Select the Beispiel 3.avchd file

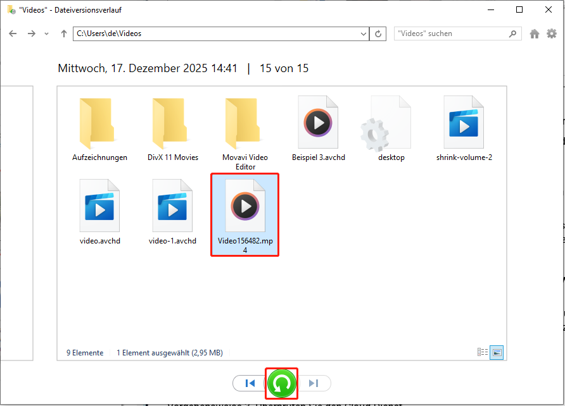pos(318,123)
